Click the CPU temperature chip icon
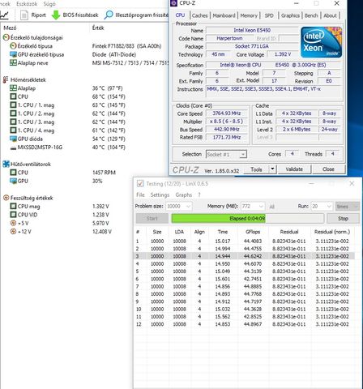 [x=13, y=96]
